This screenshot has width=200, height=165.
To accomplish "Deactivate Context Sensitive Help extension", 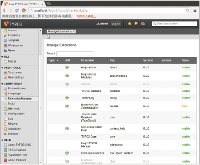I will coord(67,129).
